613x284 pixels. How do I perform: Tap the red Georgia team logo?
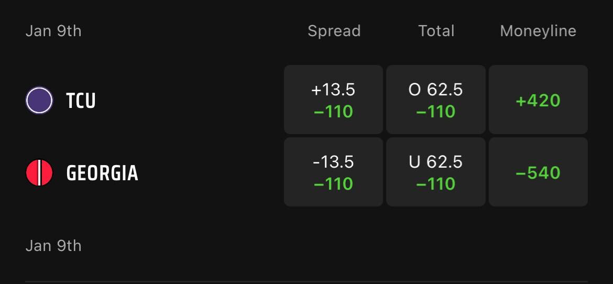[39, 172]
